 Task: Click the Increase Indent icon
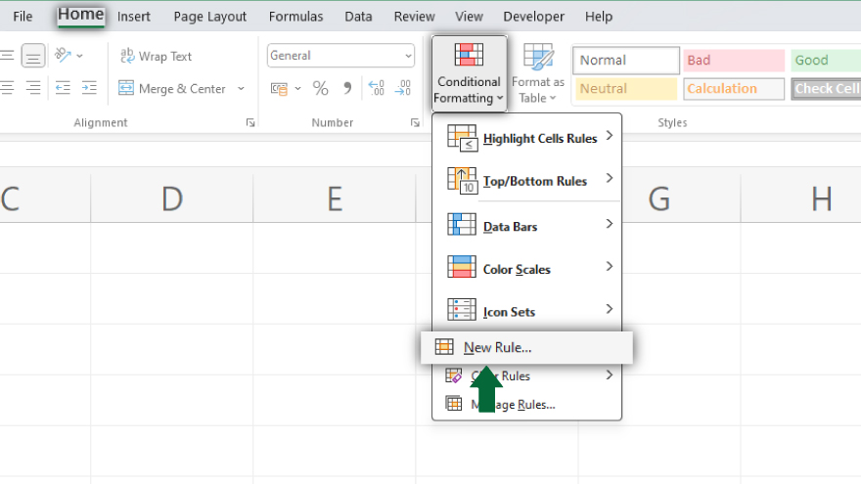tap(89, 89)
